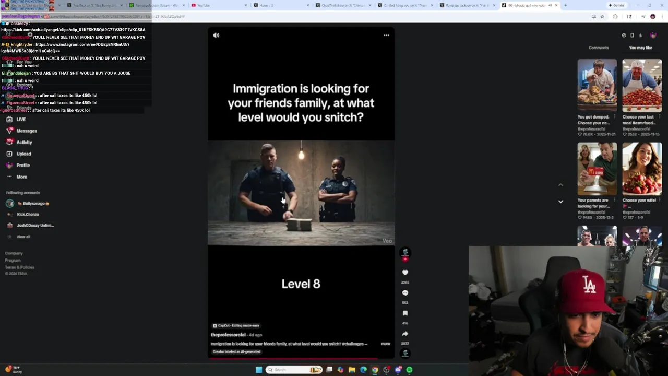Open the creator's avatar above the like button
The image size is (668, 376).
click(405, 253)
